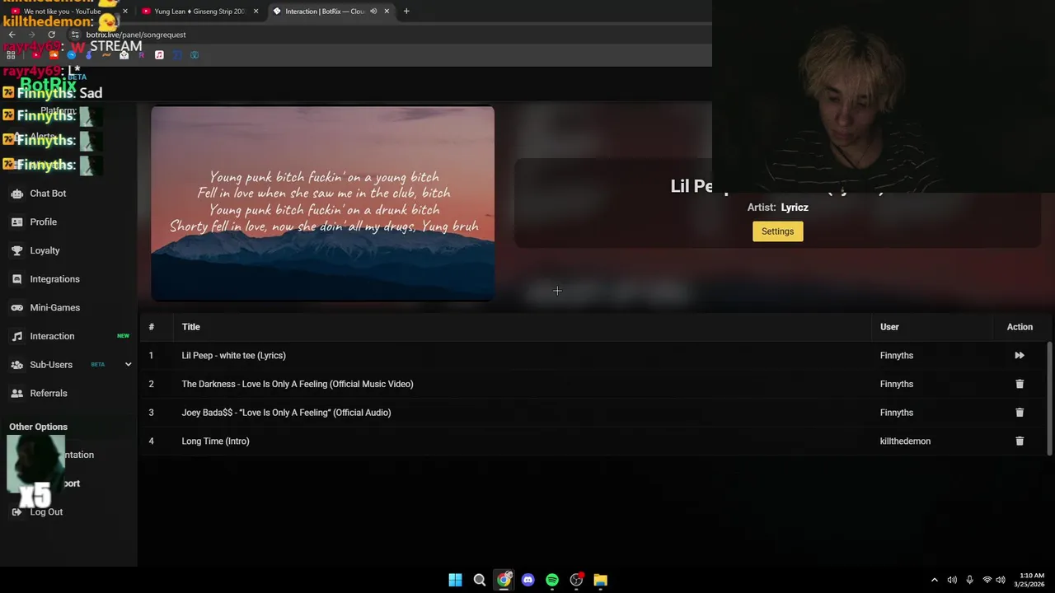Image resolution: width=1055 pixels, height=593 pixels.
Task: Go to Profile page
Action: pyautogui.click(x=43, y=222)
